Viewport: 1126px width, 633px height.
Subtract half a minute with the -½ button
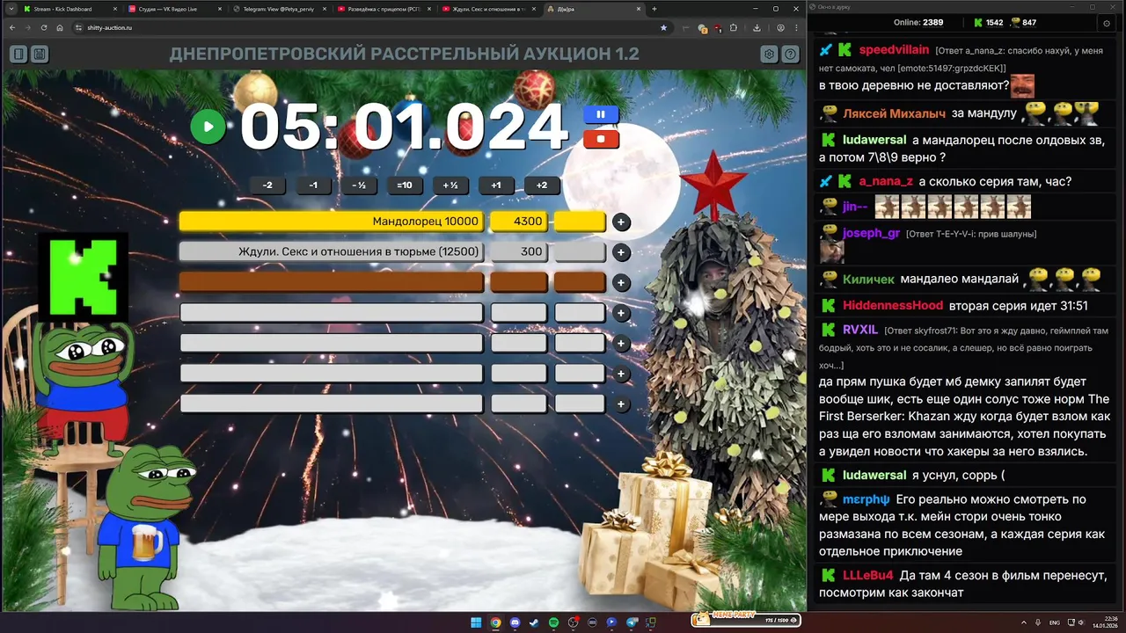(359, 186)
